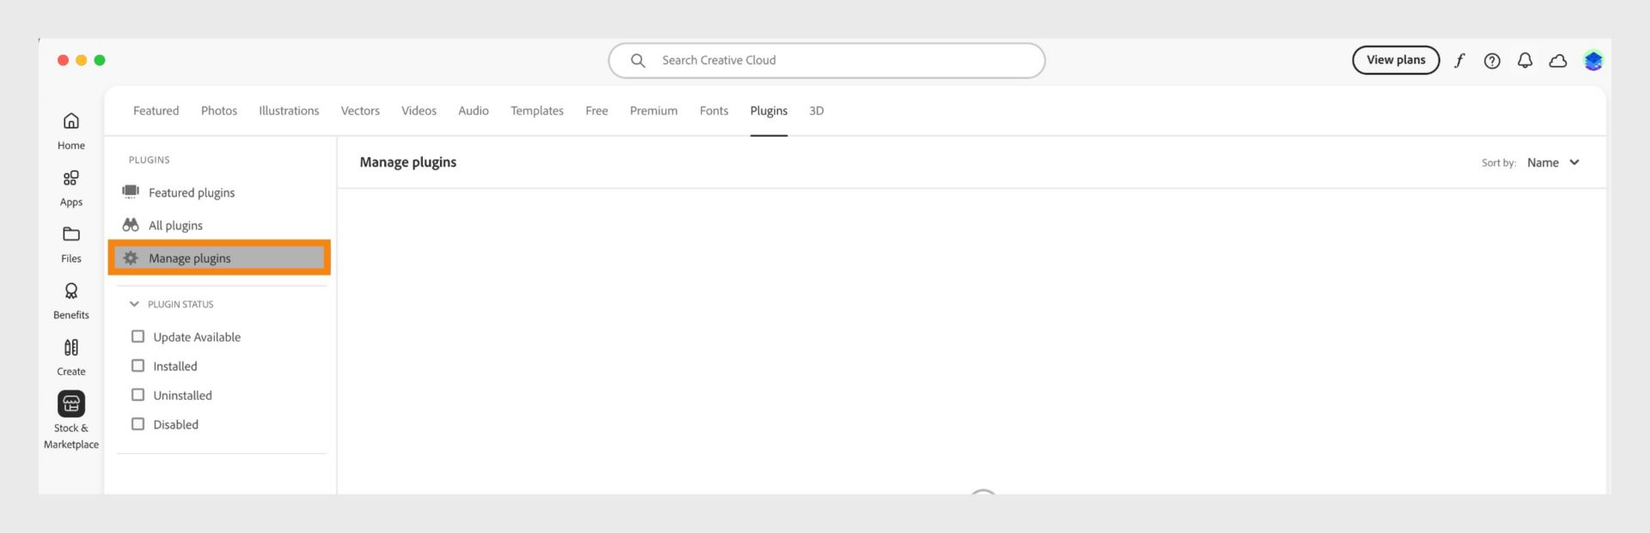This screenshot has width=1650, height=533.
Task: Check the Uninstalled filter checkbox
Action: (137, 395)
